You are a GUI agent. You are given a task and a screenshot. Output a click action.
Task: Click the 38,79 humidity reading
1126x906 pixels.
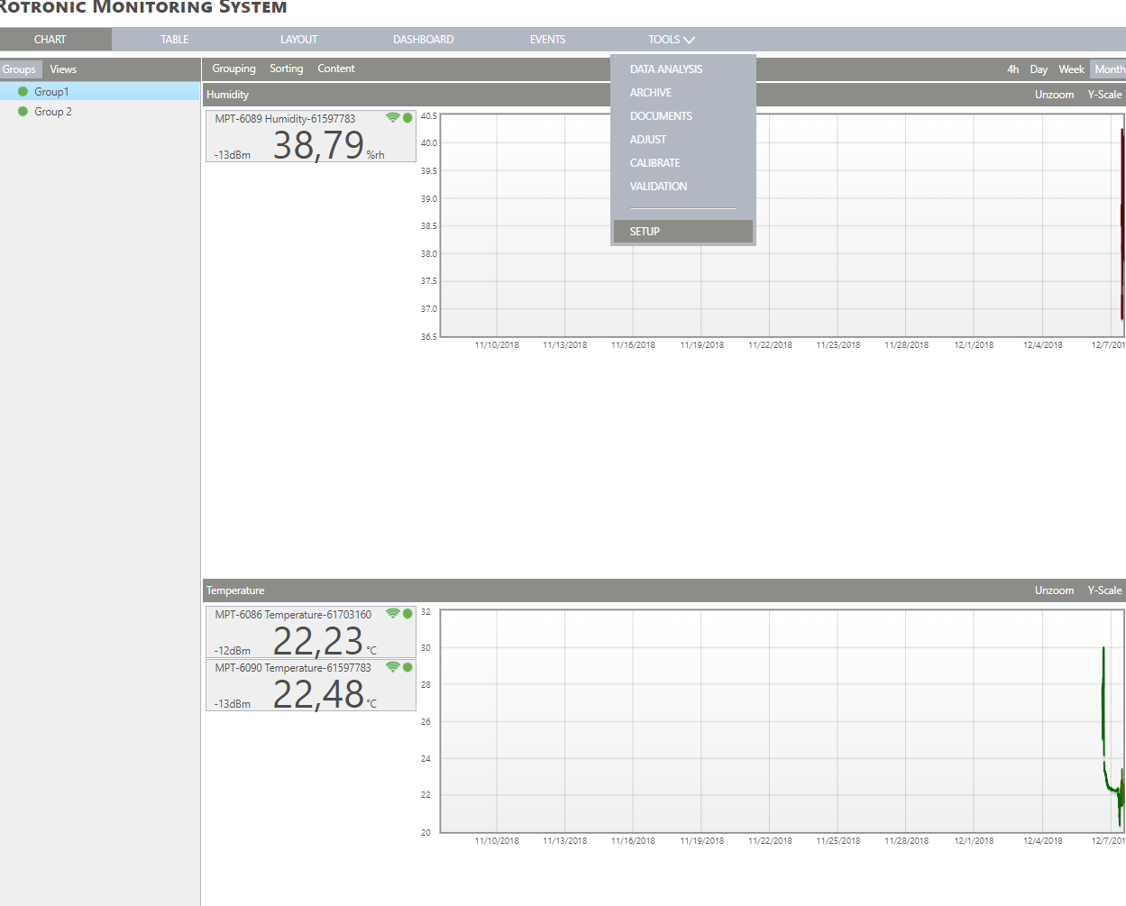(x=318, y=146)
